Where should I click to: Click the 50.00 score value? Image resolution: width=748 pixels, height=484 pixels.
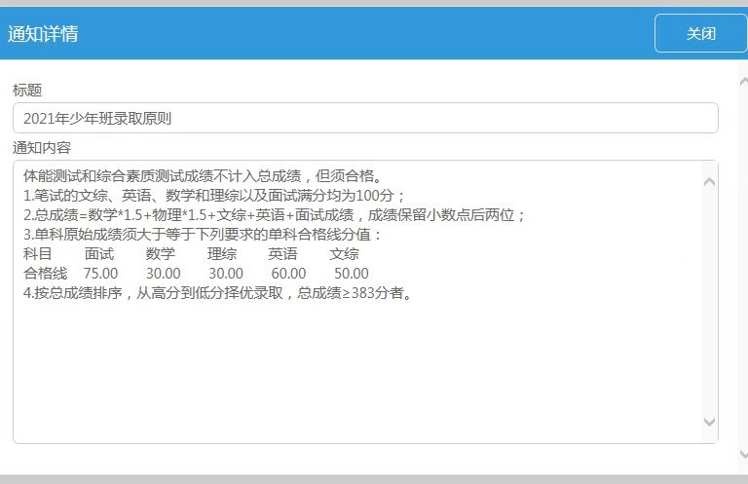pos(352,274)
